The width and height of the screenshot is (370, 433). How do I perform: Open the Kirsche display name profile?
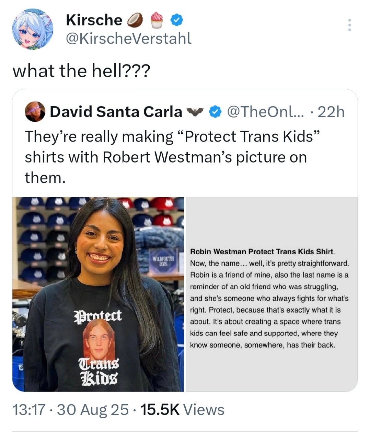pos(94,20)
